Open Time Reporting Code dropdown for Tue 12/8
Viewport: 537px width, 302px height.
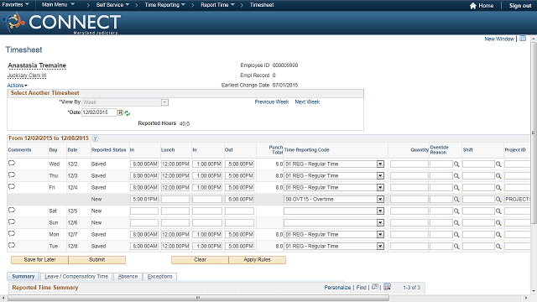[x=380, y=246]
